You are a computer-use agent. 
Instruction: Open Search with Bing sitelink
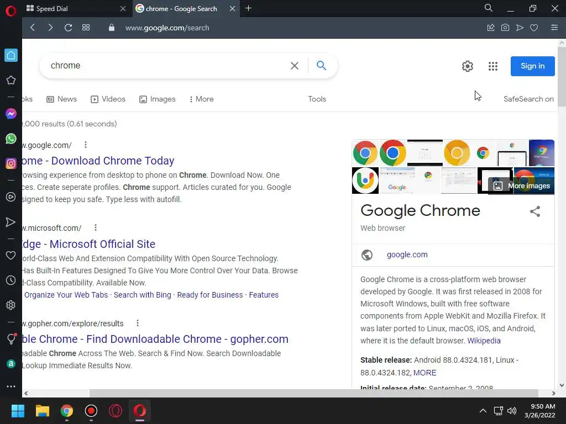[142, 295]
